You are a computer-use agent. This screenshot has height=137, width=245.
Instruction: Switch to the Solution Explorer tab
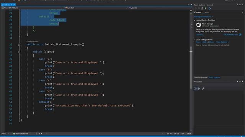[201, 78]
